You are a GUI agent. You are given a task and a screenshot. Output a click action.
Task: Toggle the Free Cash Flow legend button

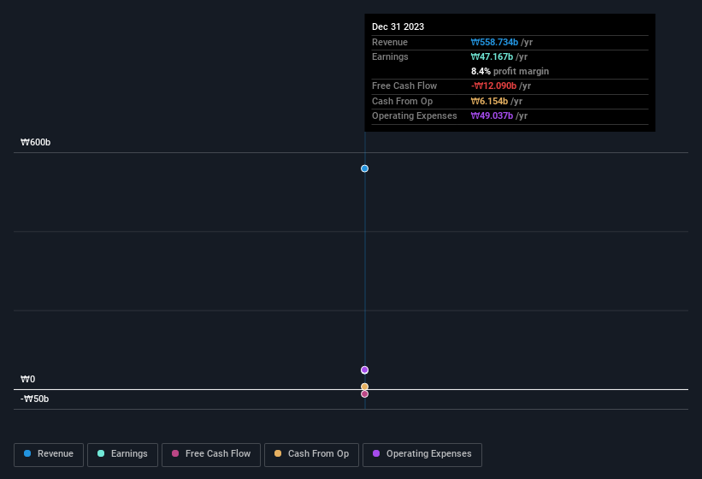[211, 455]
